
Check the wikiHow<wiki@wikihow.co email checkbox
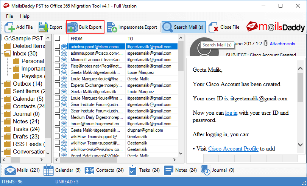(58, 149)
